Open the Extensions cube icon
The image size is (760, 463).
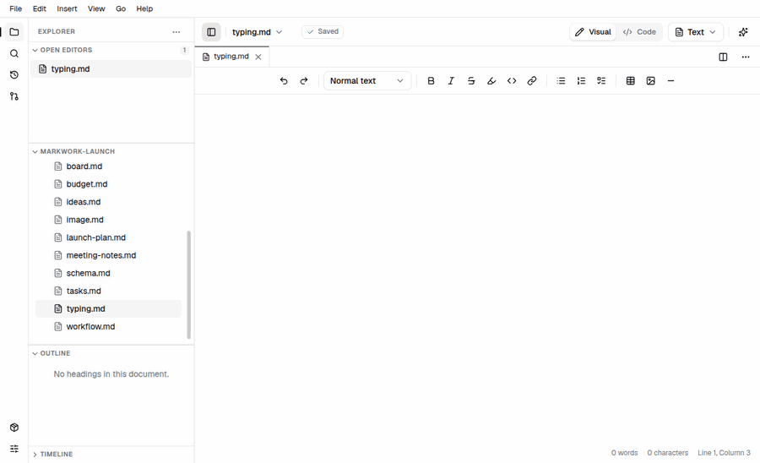(14, 428)
